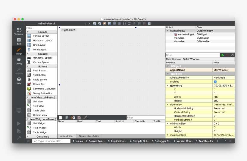Collapse Item Views Model-Based category
247x161 pixels.
(x=28, y=97)
